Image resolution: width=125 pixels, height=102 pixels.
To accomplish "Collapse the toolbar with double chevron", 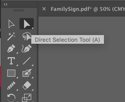I will point(6,4).
